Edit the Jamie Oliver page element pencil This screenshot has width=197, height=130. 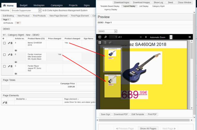(4, 102)
